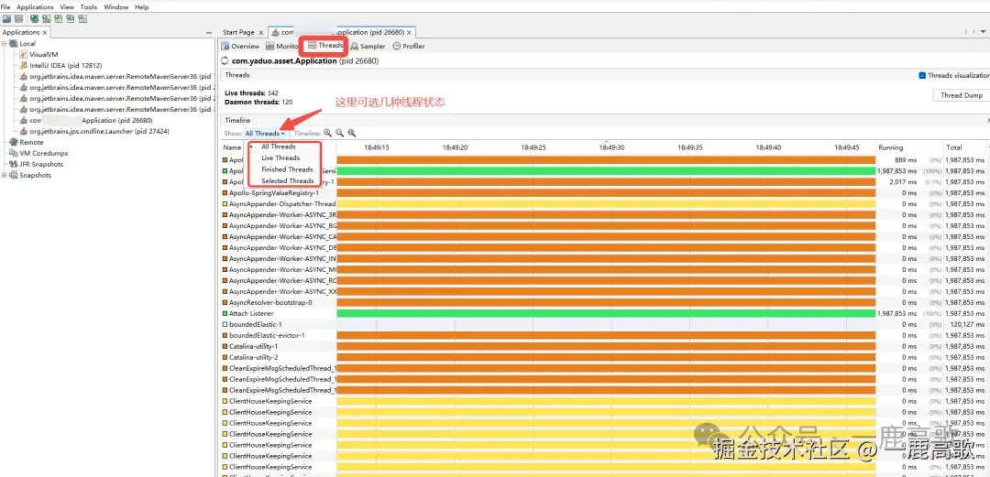The width and height of the screenshot is (990, 477).
Task: Open the Show All Threads dropdown
Action: click(x=265, y=133)
